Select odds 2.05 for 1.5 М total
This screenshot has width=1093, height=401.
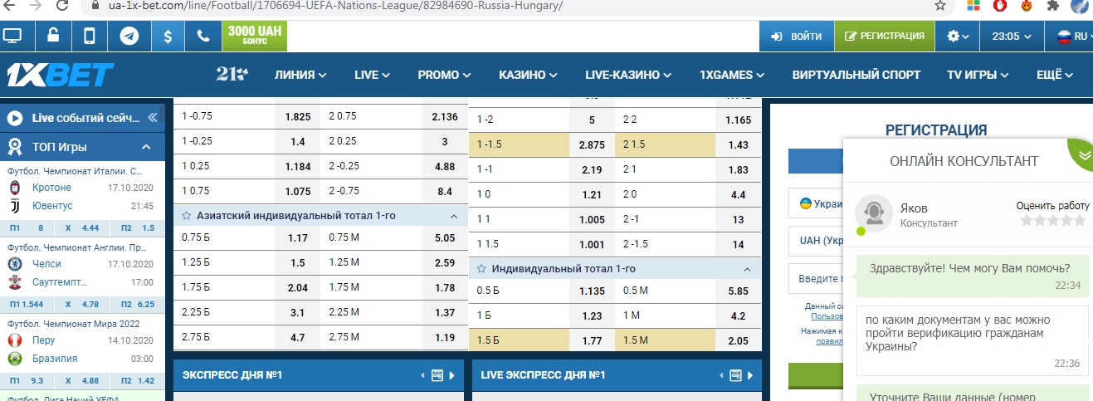point(738,339)
